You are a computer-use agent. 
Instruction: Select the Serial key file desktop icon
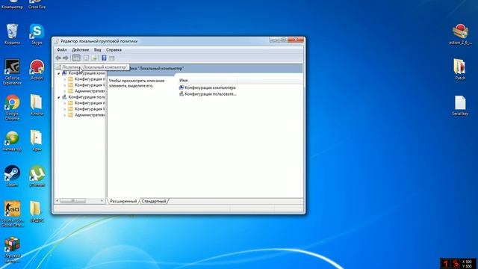coord(460,105)
